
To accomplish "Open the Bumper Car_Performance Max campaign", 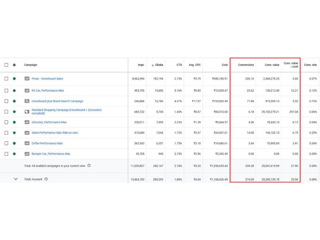I will (x=51, y=154).
